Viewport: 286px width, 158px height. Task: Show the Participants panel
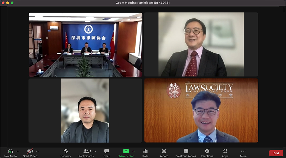(x=86, y=151)
